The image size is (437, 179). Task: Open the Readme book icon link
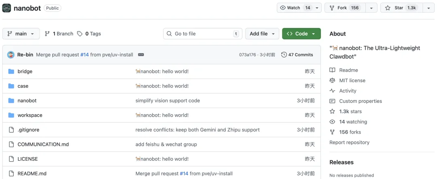pos(333,70)
